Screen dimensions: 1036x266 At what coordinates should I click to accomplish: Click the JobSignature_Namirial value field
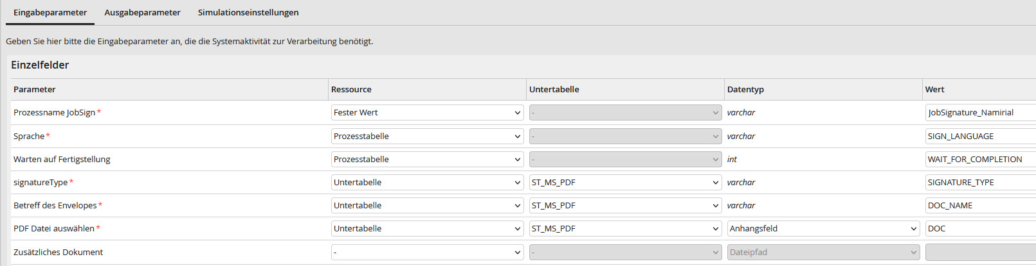(x=981, y=113)
